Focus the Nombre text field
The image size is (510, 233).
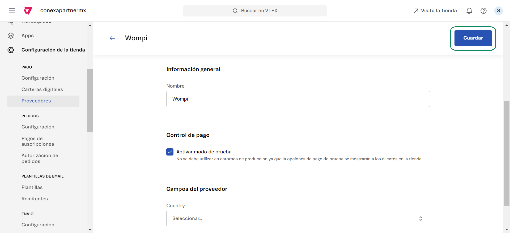(x=298, y=99)
